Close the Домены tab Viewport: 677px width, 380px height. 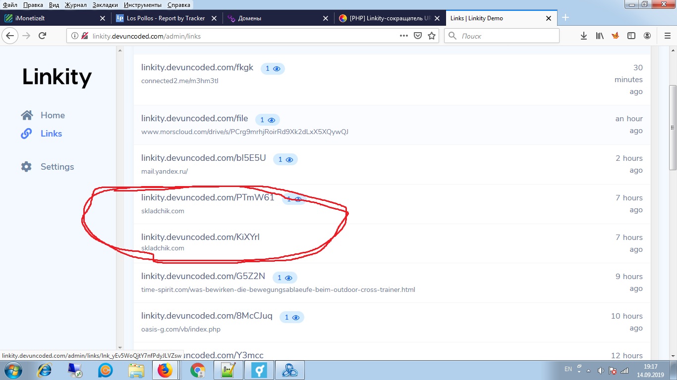tap(326, 18)
